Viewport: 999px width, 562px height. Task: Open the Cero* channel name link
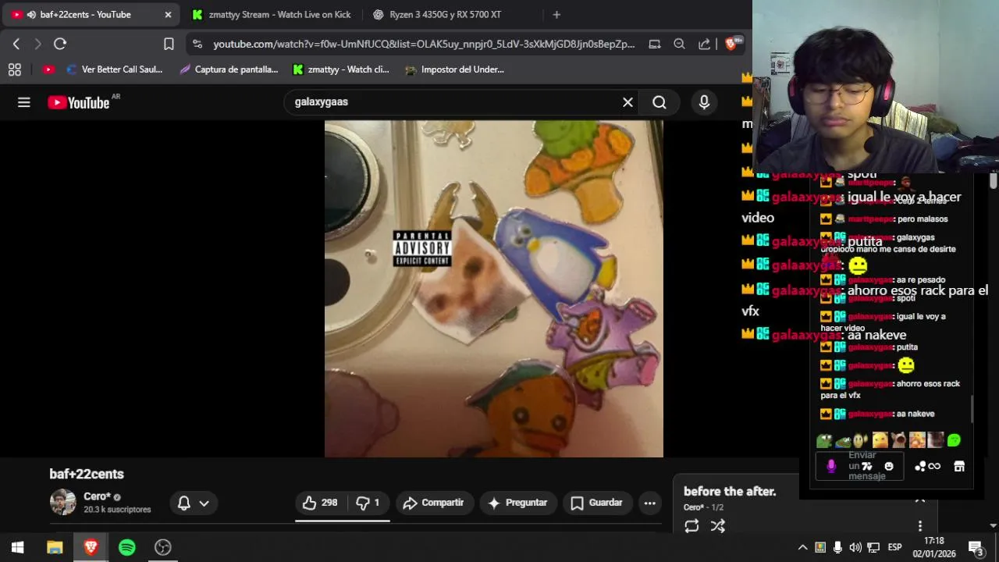click(x=98, y=496)
